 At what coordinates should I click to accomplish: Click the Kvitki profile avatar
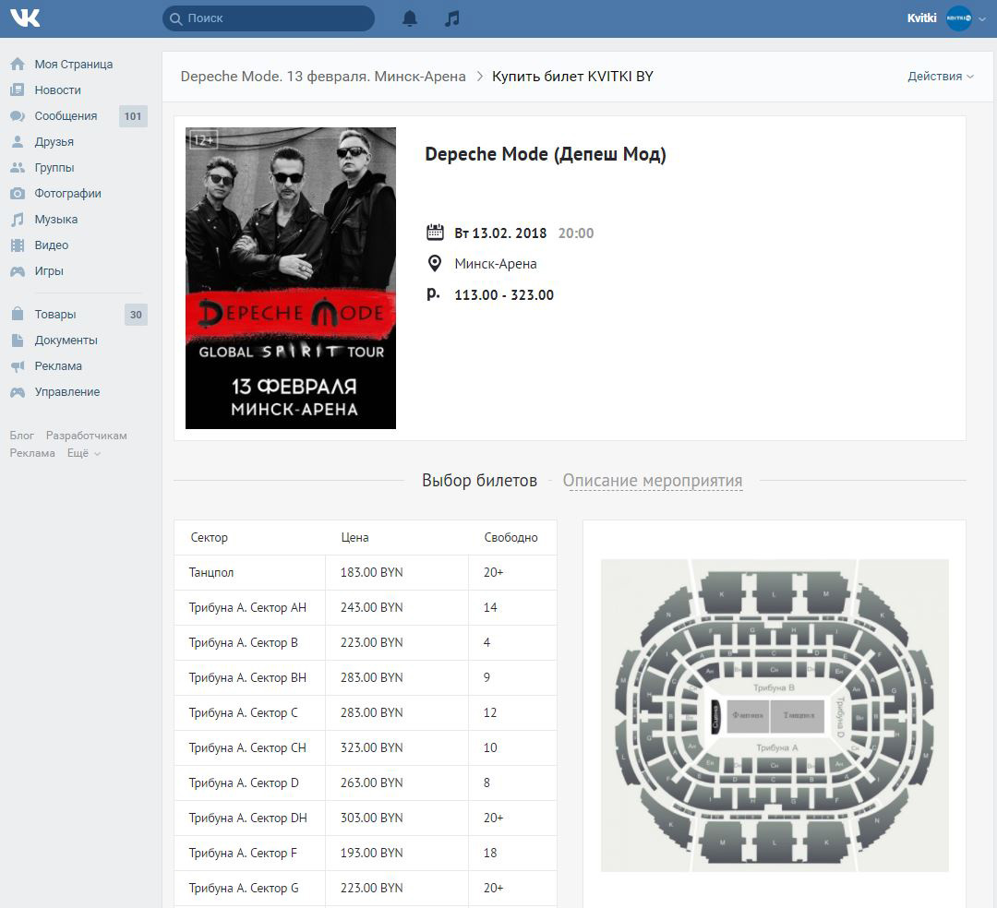click(959, 18)
